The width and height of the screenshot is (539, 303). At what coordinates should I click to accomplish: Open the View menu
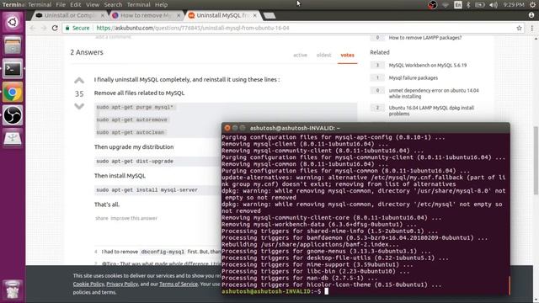(x=93, y=5)
